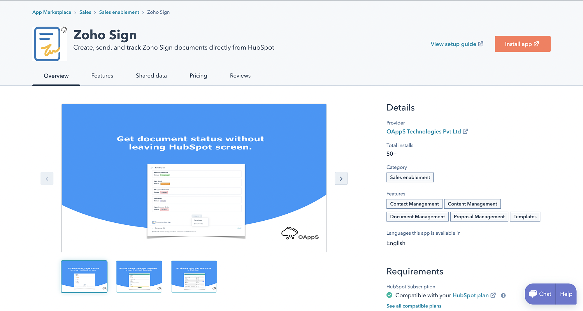Viewport: 583px width, 311px height.
Task: Select thumbnail 'Get all your Zoho Sign Templates'
Action: [194, 277]
